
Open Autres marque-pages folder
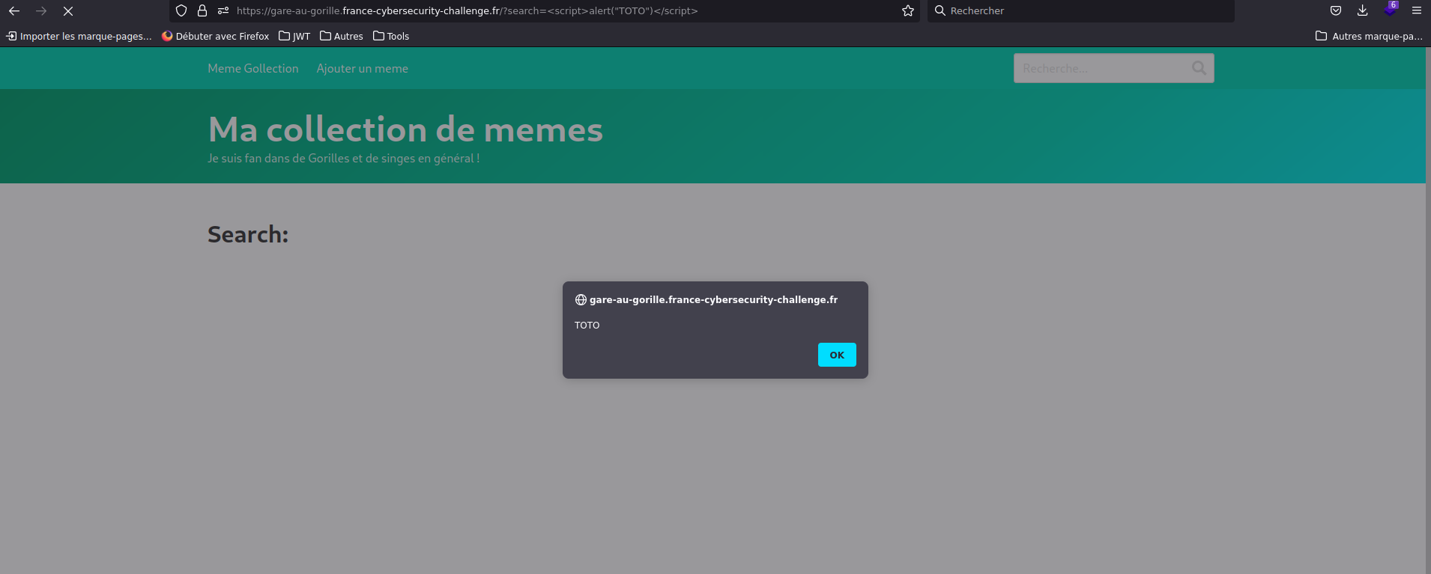pyautogui.click(x=1369, y=36)
